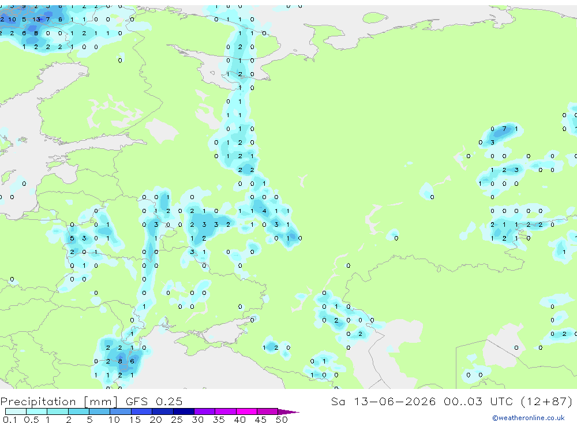Viewport: 577px width, 423px height.
Task: Click the map value "10" near the top-left corner
Action: point(12,19)
